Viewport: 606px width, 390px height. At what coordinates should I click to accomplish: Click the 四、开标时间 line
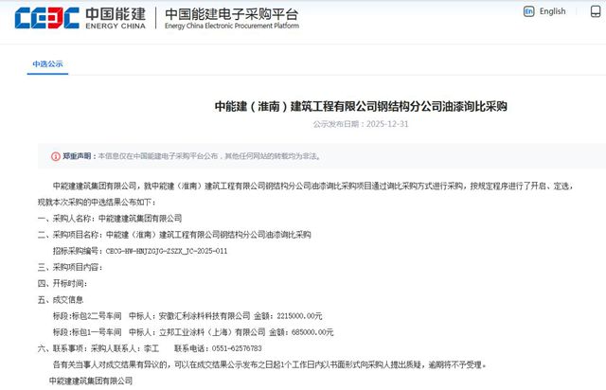pyautogui.click(x=62, y=283)
